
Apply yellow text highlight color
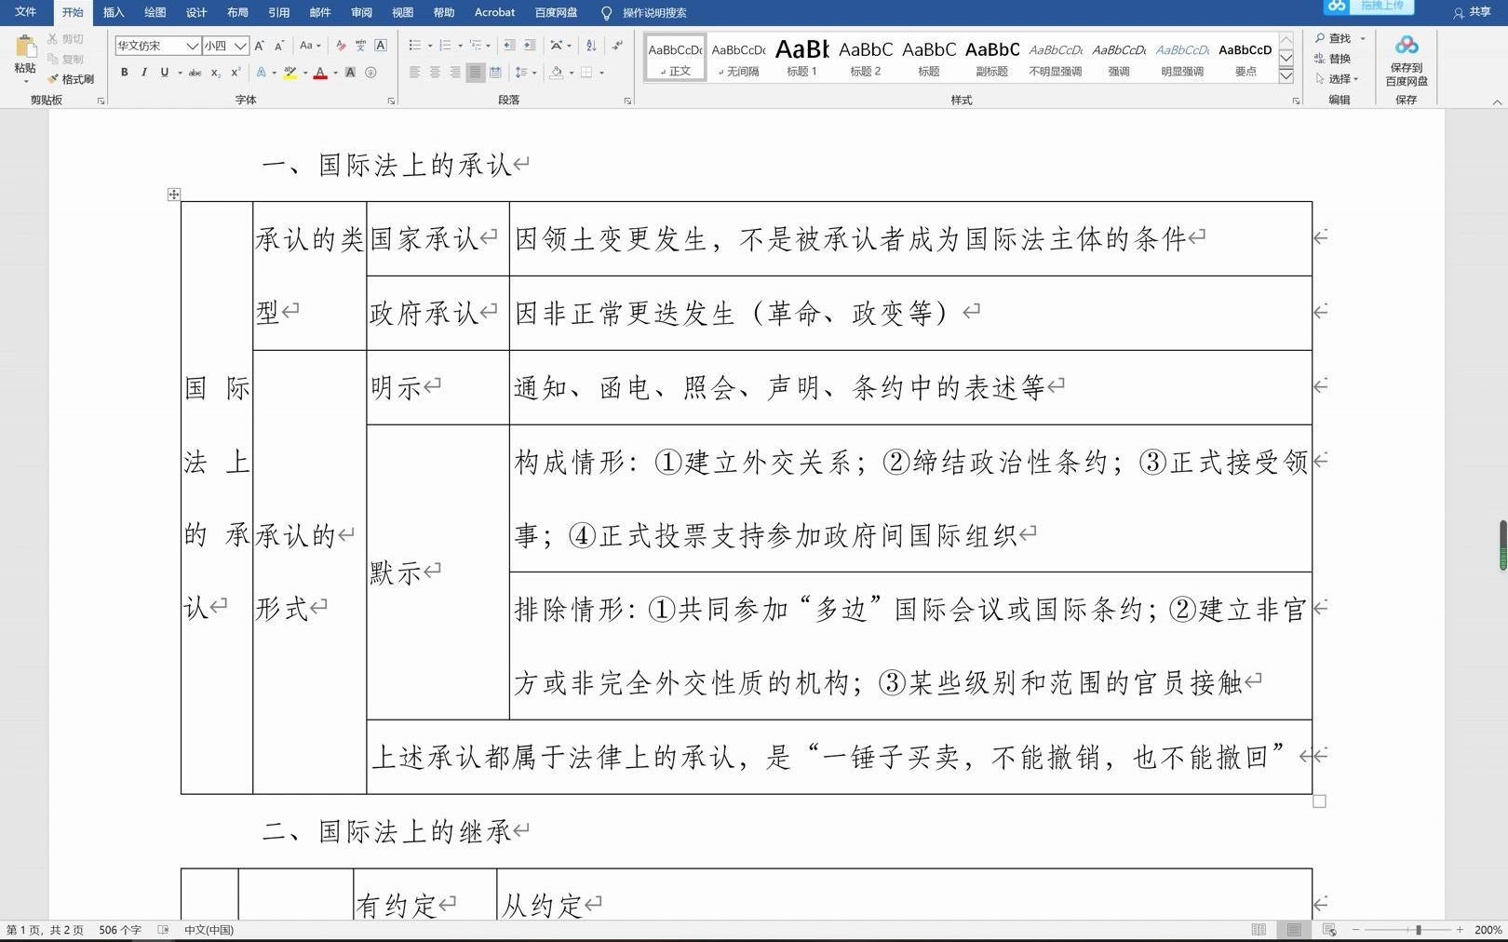coord(289,73)
